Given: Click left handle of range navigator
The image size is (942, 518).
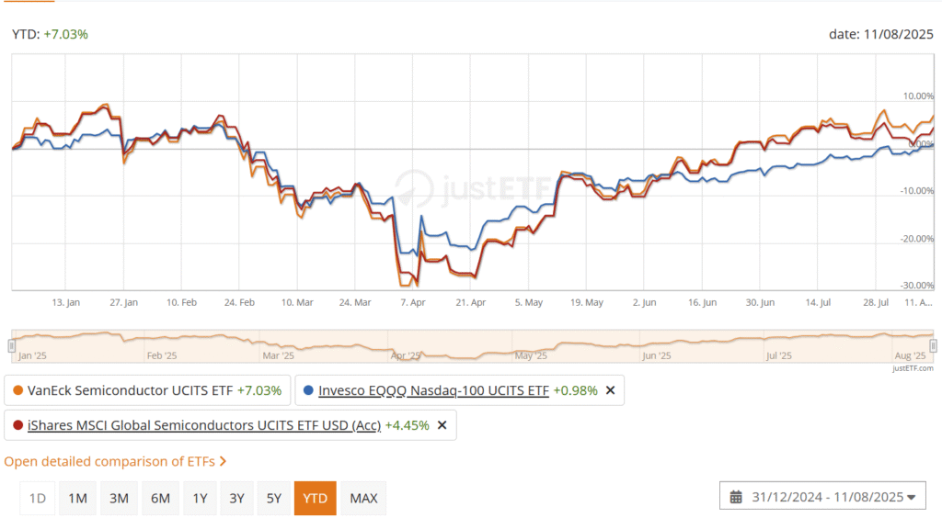Looking at the screenshot, I should 12,345.
